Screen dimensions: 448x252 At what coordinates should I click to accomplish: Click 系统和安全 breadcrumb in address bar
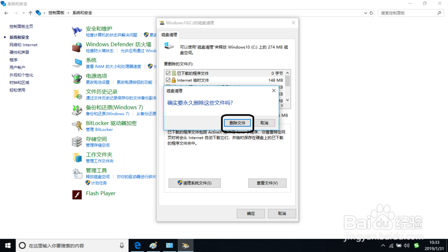pos(82,13)
